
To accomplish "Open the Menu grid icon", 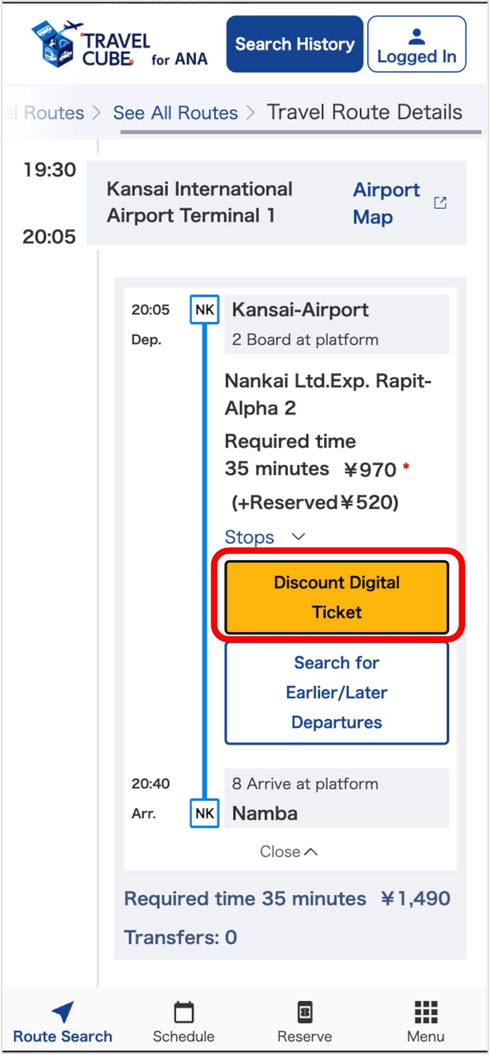I will click(426, 1013).
